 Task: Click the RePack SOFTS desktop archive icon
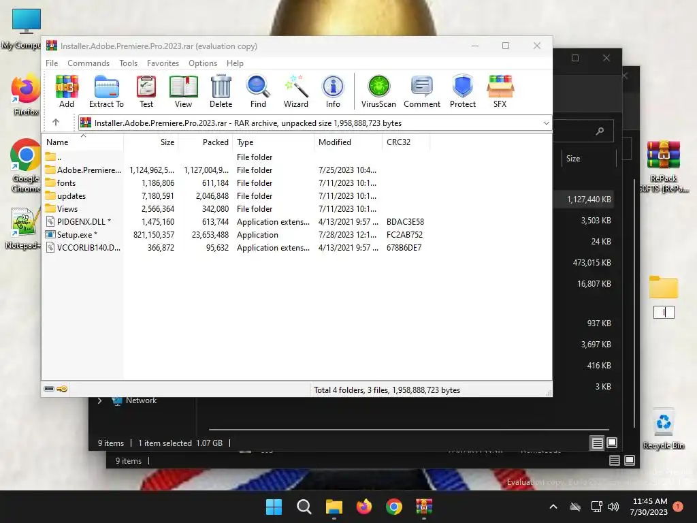664,167
